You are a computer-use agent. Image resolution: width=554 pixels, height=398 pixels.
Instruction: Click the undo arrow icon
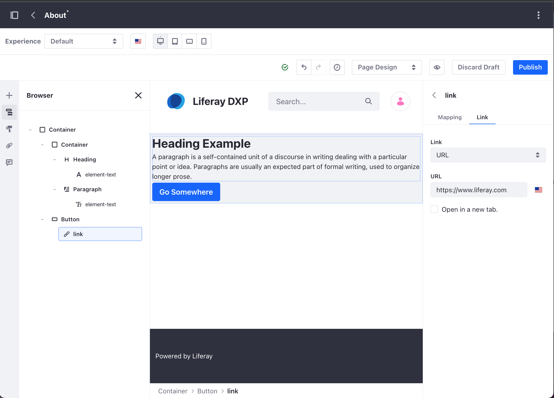point(304,67)
